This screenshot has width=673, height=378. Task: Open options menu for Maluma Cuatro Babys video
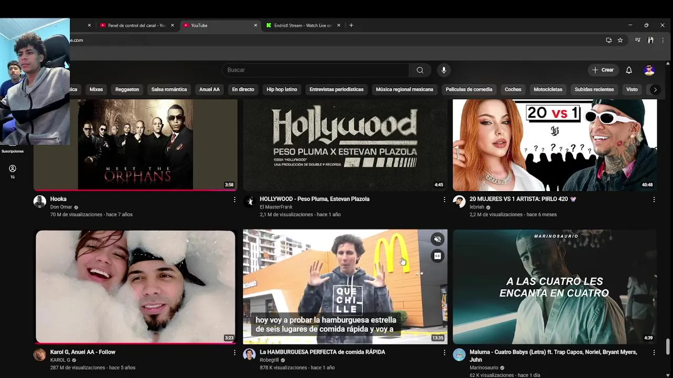654,353
